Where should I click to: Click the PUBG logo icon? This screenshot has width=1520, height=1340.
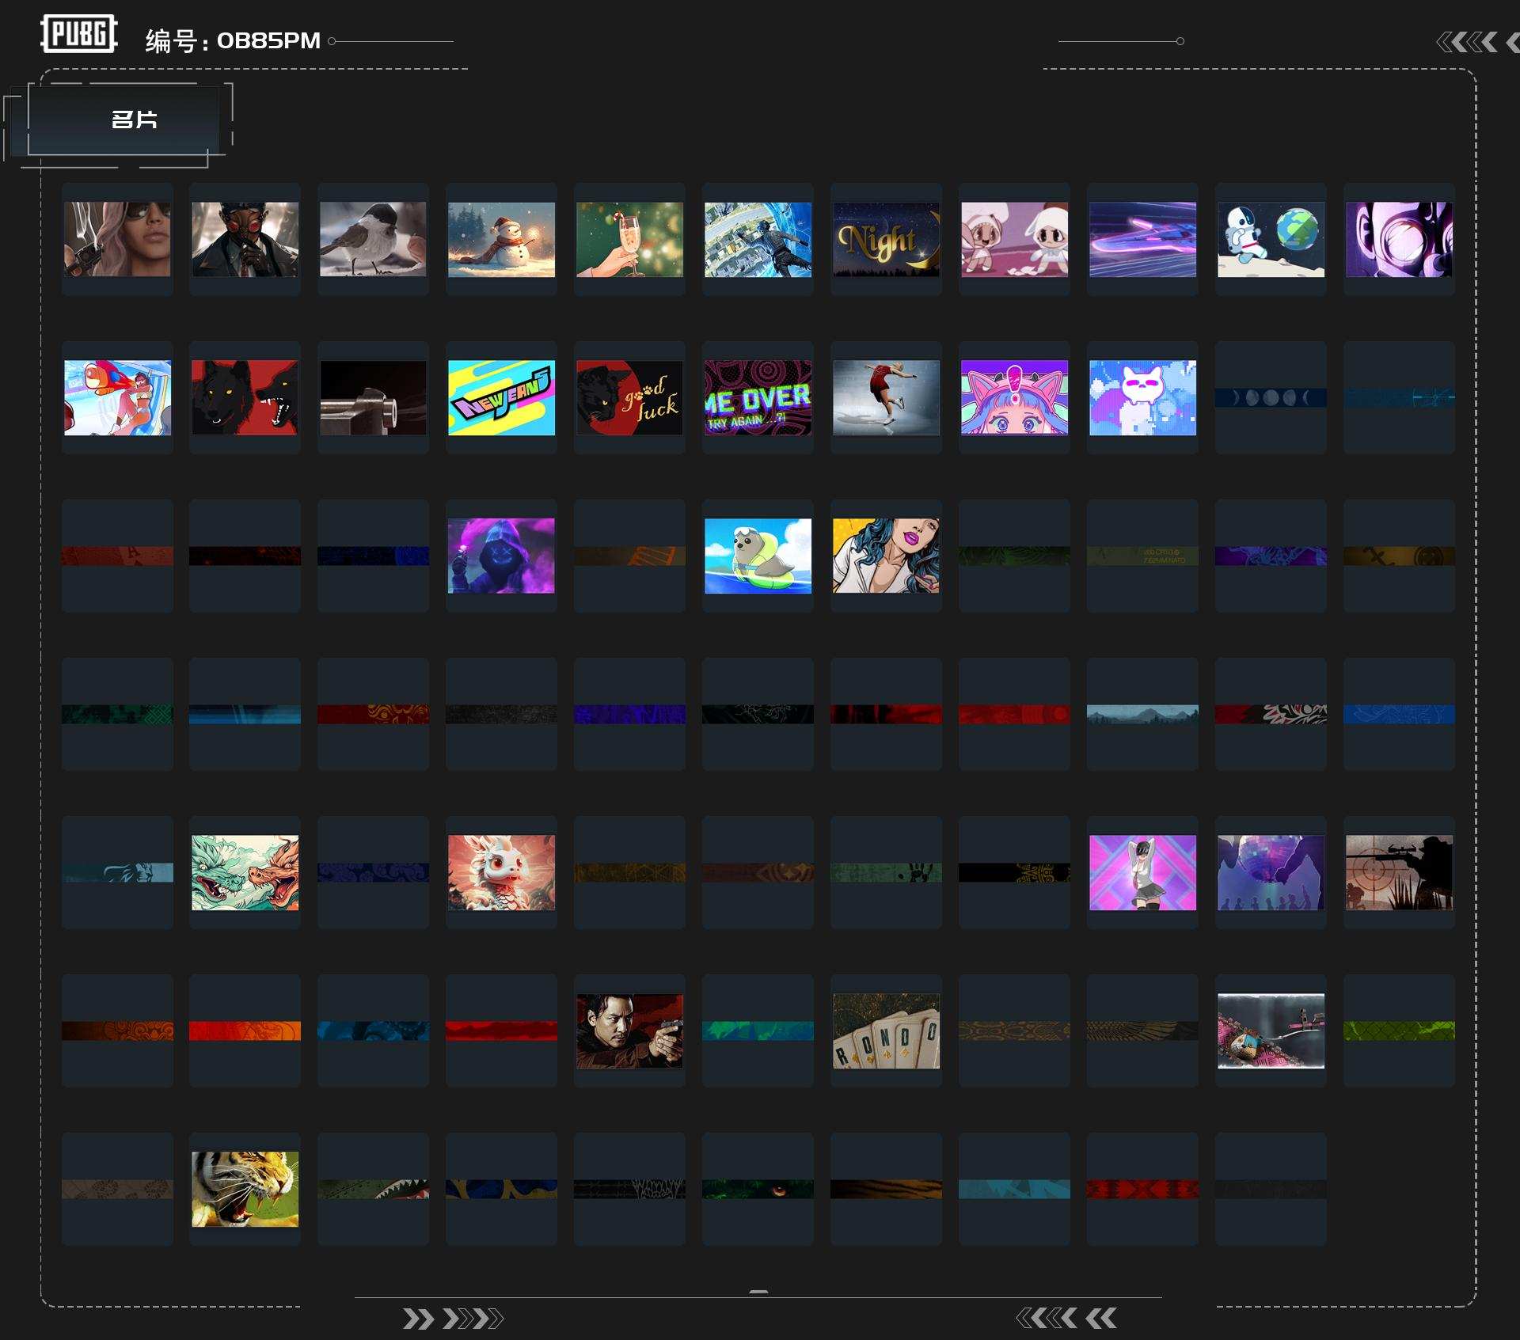click(x=78, y=34)
